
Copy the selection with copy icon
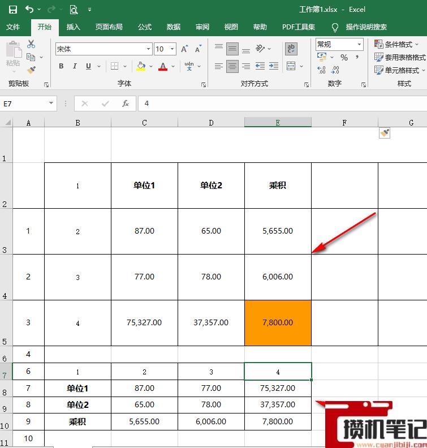[31, 57]
